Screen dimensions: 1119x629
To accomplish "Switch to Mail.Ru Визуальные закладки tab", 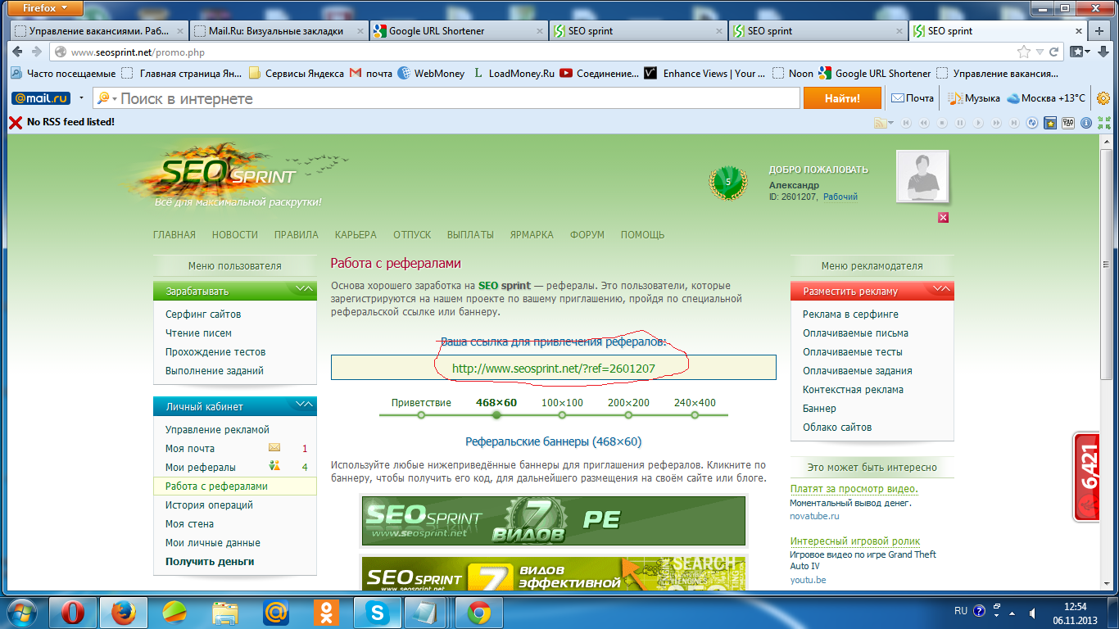I will pyautogui.click(x=278, y=31).
